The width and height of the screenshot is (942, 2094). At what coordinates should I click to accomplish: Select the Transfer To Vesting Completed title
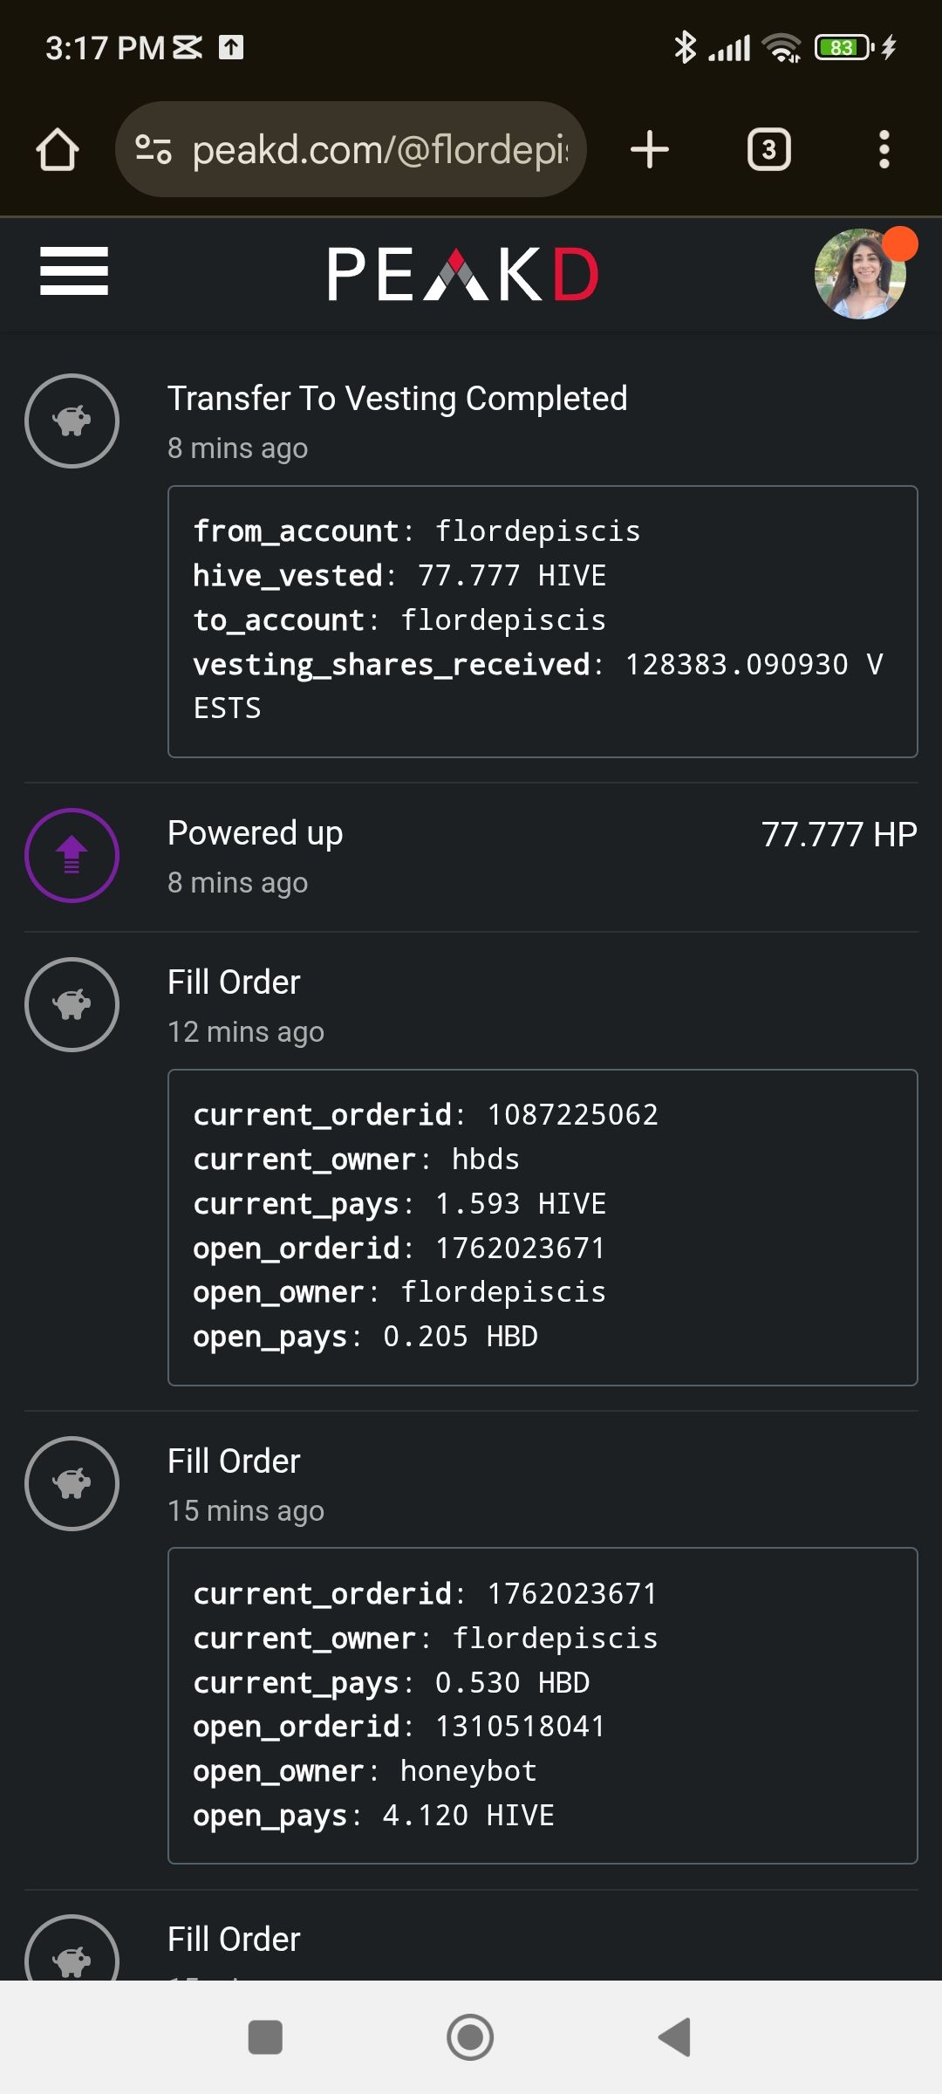(x=397, y=398)
